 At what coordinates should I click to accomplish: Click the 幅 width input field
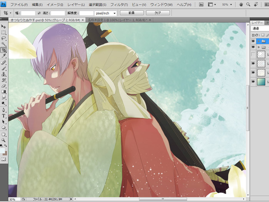[x=28, y=13]
